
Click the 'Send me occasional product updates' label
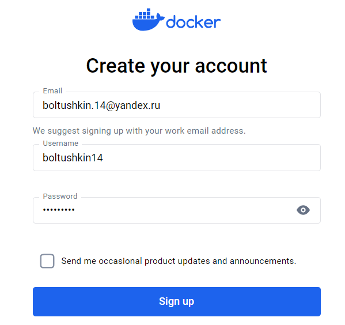(x=179, y=261)
